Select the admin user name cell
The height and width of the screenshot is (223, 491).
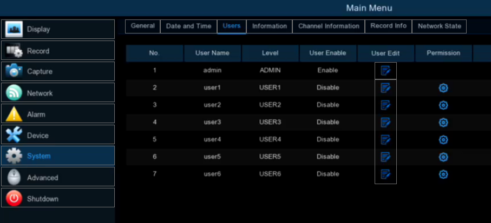point(212,70)
